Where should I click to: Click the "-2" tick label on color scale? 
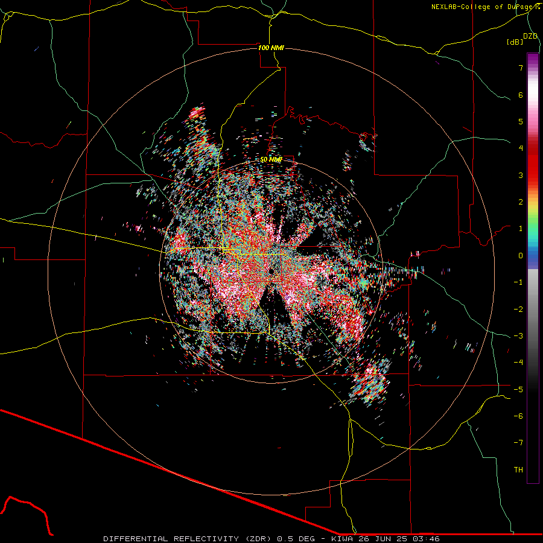pyautogui.click(x=518, y=309)
